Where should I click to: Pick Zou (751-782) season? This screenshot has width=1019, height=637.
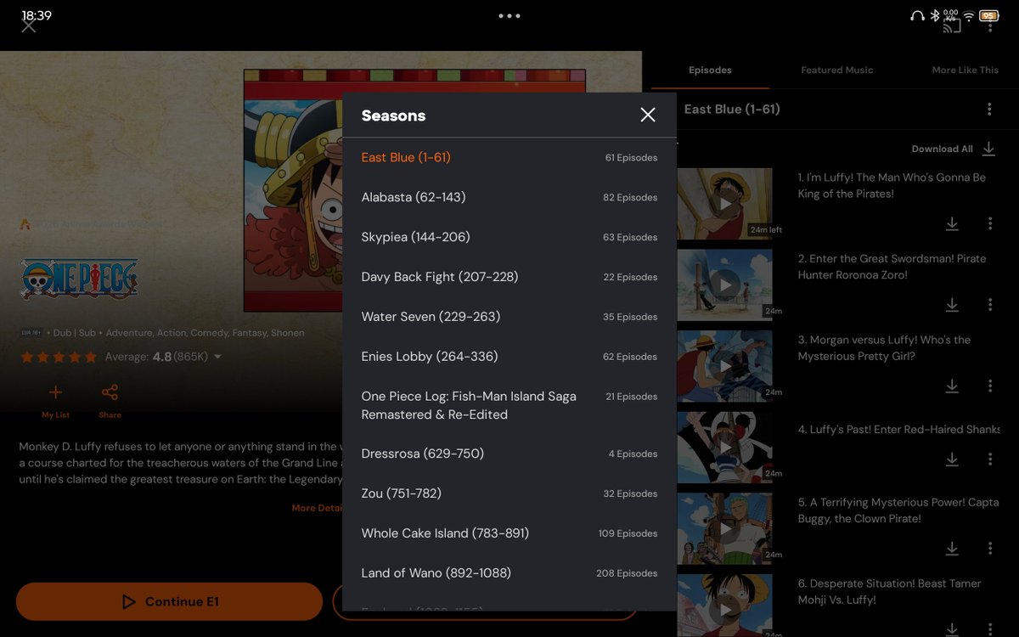coord(509,493)
